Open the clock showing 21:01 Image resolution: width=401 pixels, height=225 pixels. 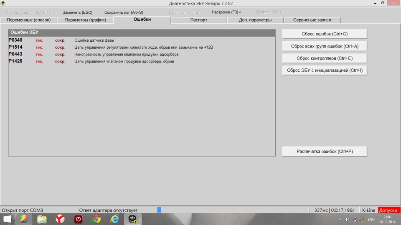coord(388,217)
